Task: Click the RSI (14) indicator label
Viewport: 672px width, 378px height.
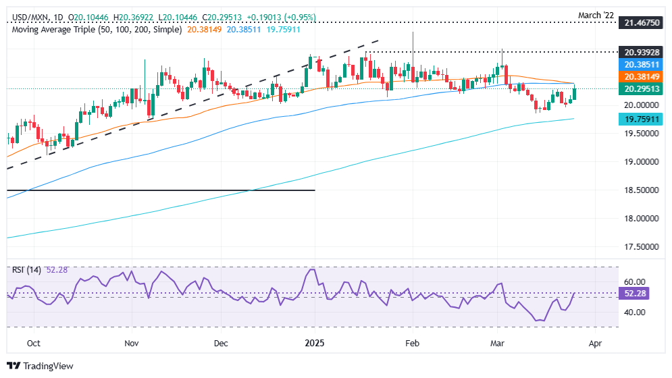Action: coord(26,270)
